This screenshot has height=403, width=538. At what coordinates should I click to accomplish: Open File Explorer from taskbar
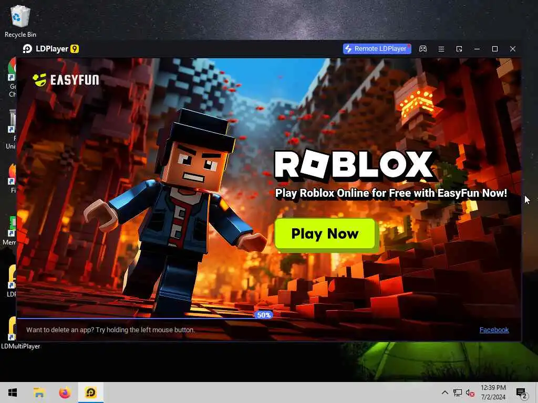point(39,393)
